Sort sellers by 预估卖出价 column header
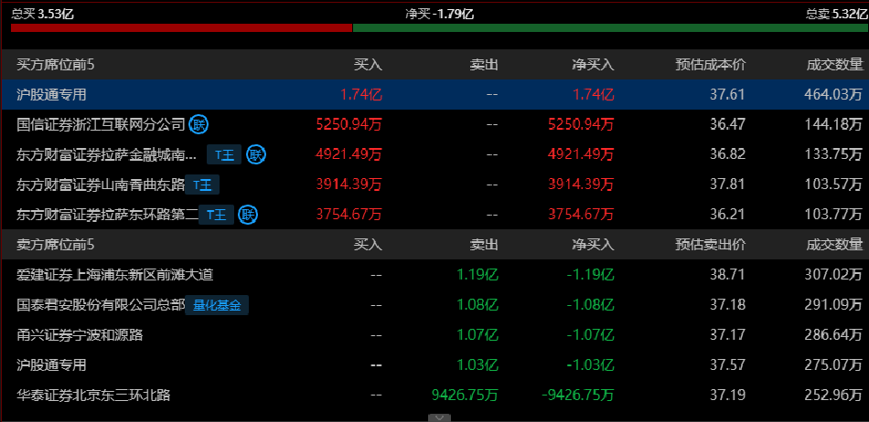The image size is (869, 422). pos(710,245)
